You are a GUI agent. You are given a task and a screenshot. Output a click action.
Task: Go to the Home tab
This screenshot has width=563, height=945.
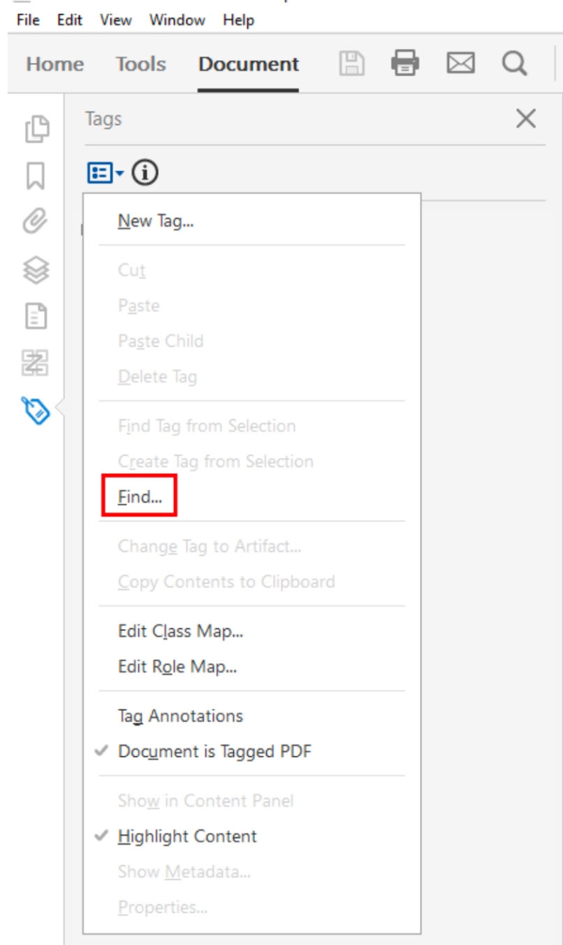tap(55, 64)
